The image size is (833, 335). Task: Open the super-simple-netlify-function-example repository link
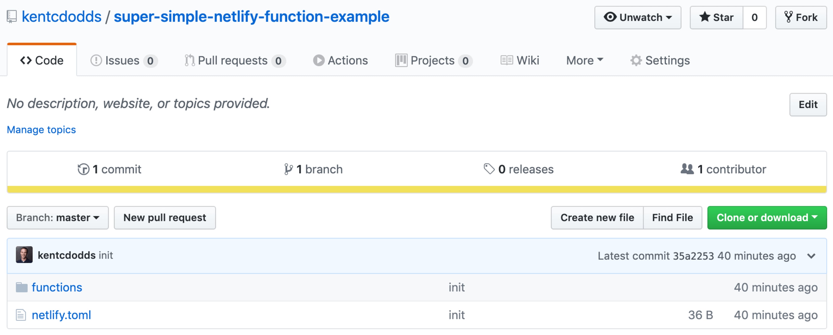(x=251, y=16)
